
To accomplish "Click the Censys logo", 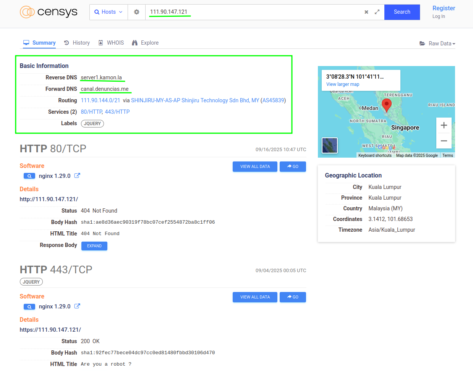I will [49, 12].
